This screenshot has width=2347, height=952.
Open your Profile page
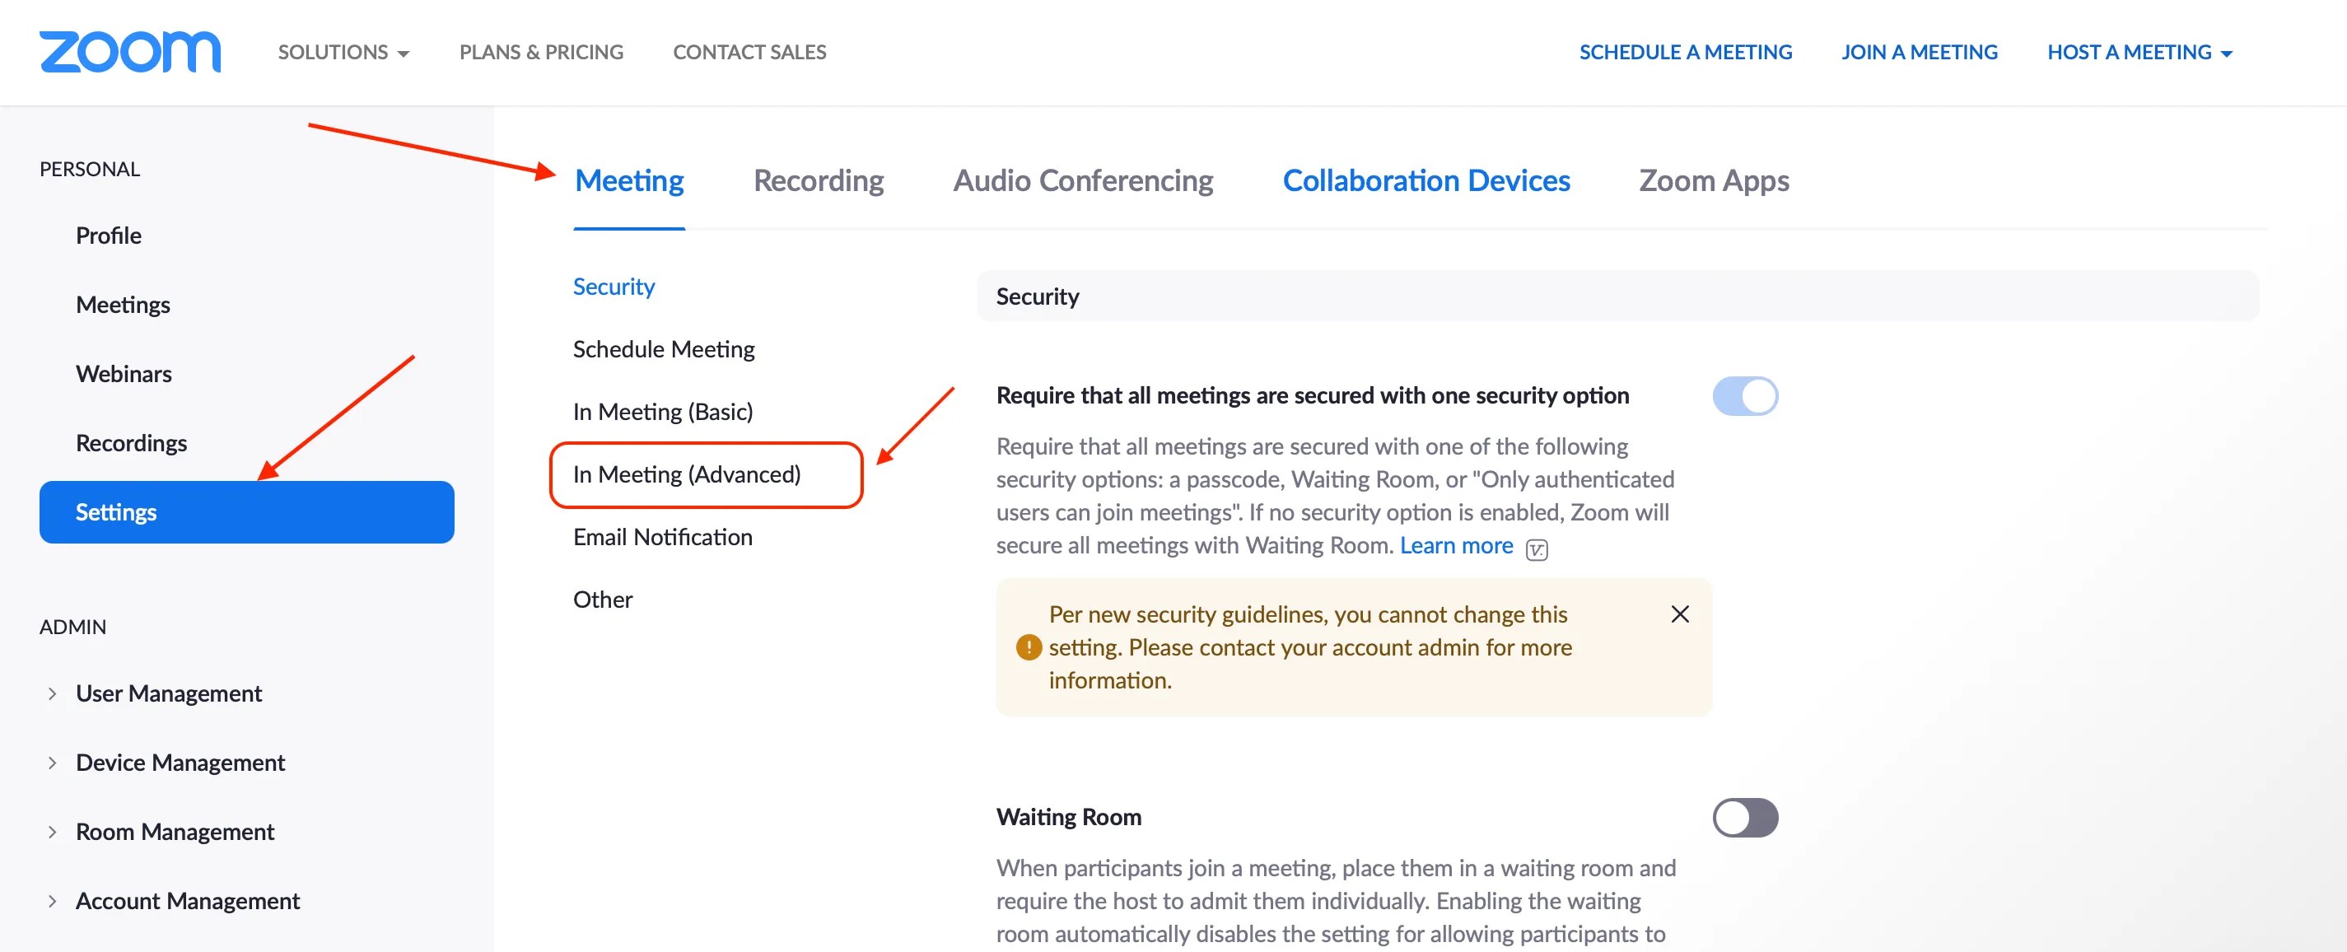point(109,235)
